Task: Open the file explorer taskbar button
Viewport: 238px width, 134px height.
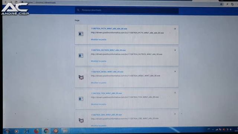Action: pyautogui.click(x=65, y=131)
